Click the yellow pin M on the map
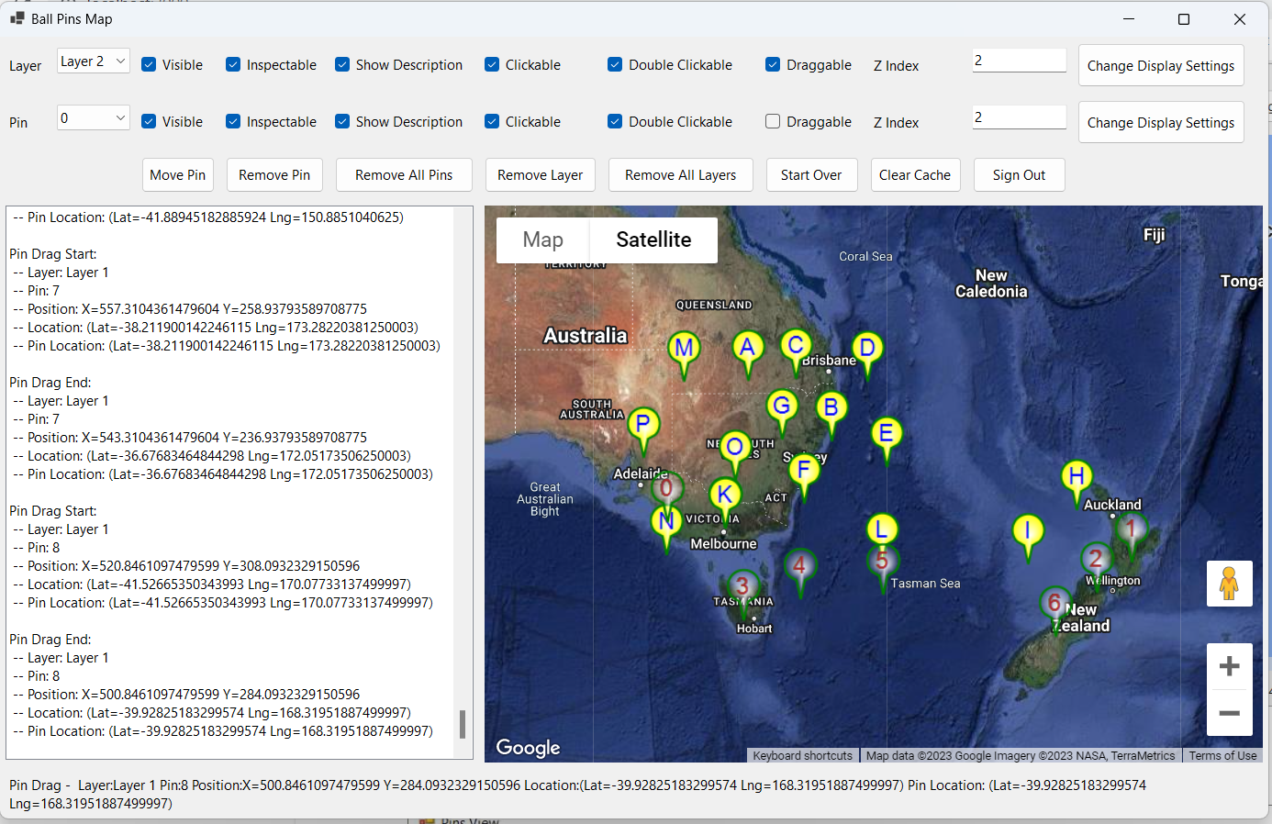The height and width of the screenshot is (824, 1272). coord(684,349)
